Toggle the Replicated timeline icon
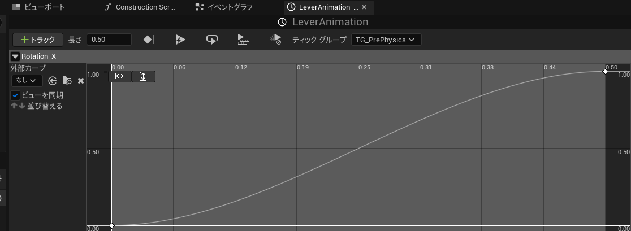Screen dimensions: 631x231 coord(244,40)
